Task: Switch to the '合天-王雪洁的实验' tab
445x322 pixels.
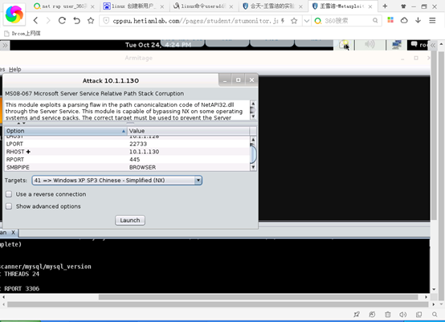Action: [272, 6]
